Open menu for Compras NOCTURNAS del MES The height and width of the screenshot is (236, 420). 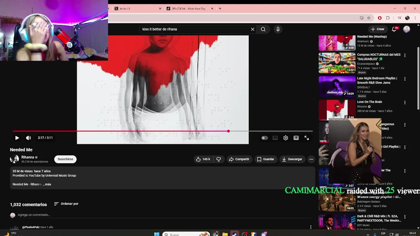pyautogui.click(x=405, y=55)
